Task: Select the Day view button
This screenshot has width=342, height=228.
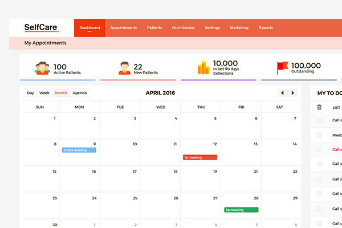Action: pos(30,93)
